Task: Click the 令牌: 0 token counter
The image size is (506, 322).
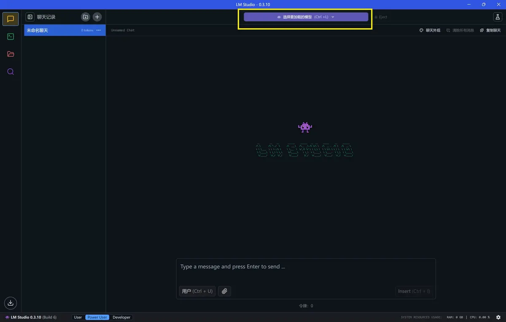Action: pos(306,306)
